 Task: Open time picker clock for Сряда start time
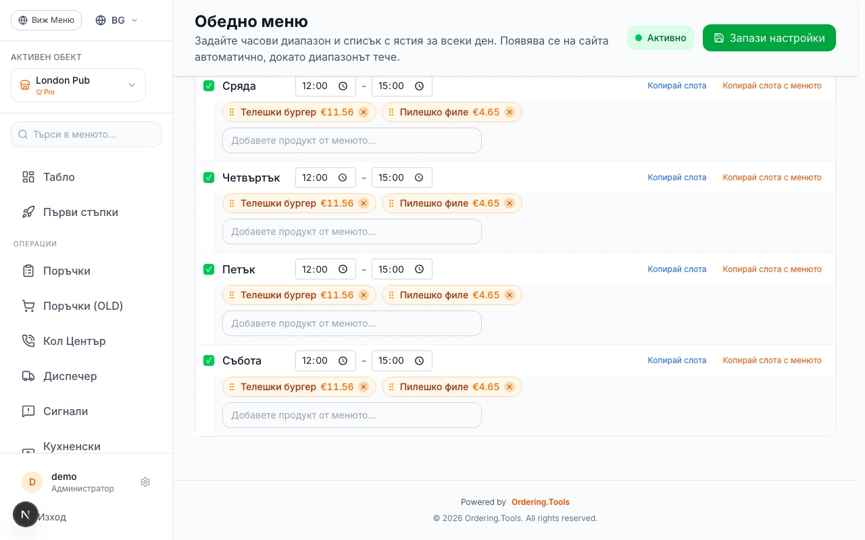pyautogui.click(x=343, y=86)
